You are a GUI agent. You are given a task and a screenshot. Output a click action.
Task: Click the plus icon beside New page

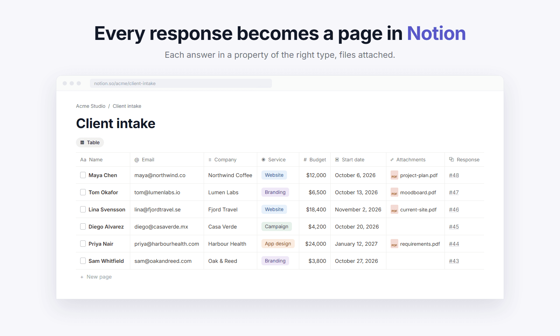pos(82,277)
